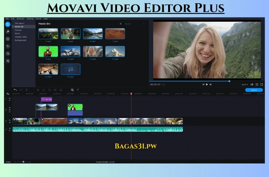This screenshot has width=269, height=177.
Task: Select the 6.mp4 lake thumbnail
Action: coord(93,34)
